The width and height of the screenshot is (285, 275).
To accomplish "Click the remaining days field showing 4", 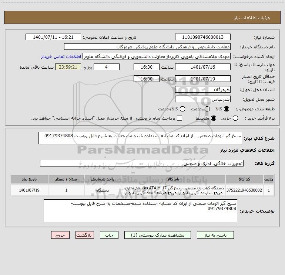I will 107,67.
